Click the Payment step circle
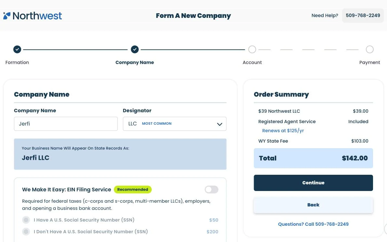This screenshot has width=387, height=242. (x=369, y=49)
